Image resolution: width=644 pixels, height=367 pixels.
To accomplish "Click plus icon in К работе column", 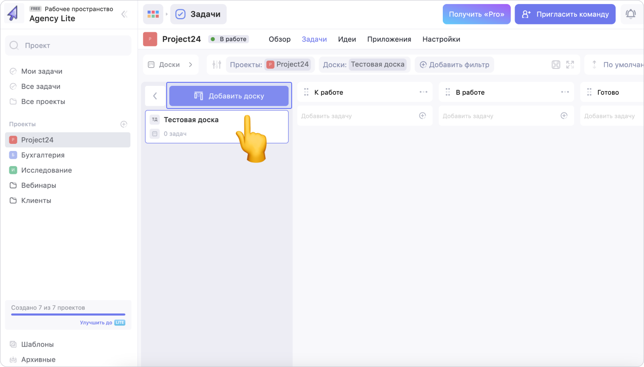I will (422, 116).
